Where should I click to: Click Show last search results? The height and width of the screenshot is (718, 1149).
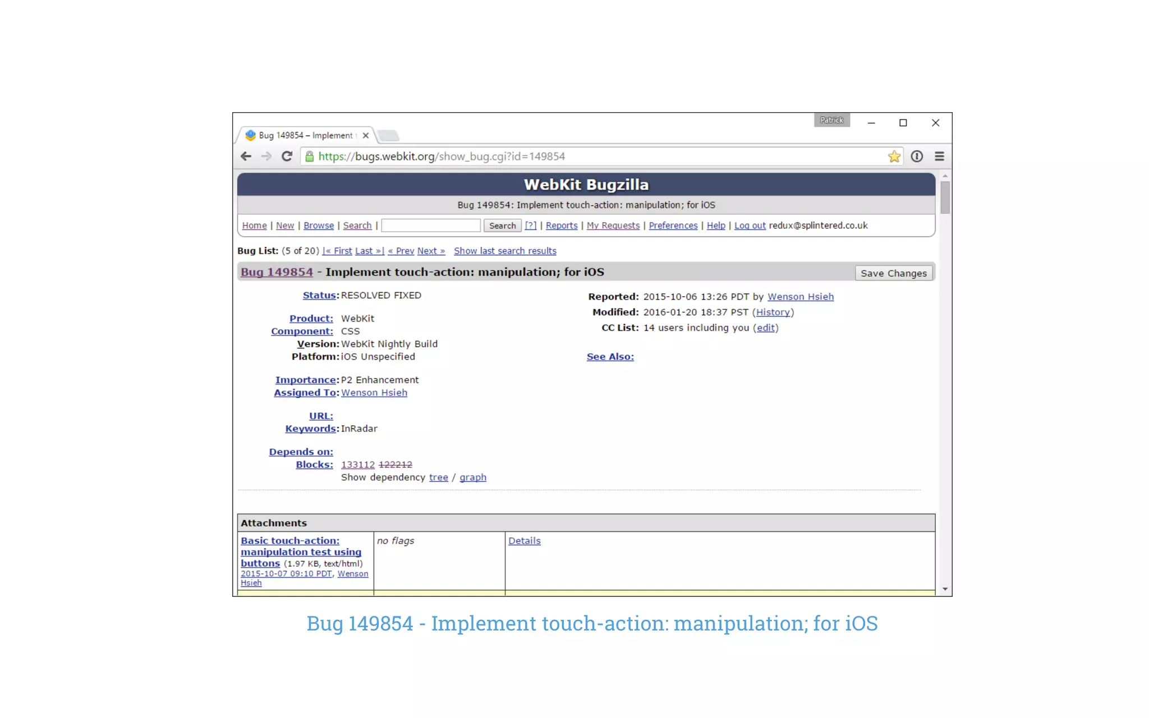505,251
